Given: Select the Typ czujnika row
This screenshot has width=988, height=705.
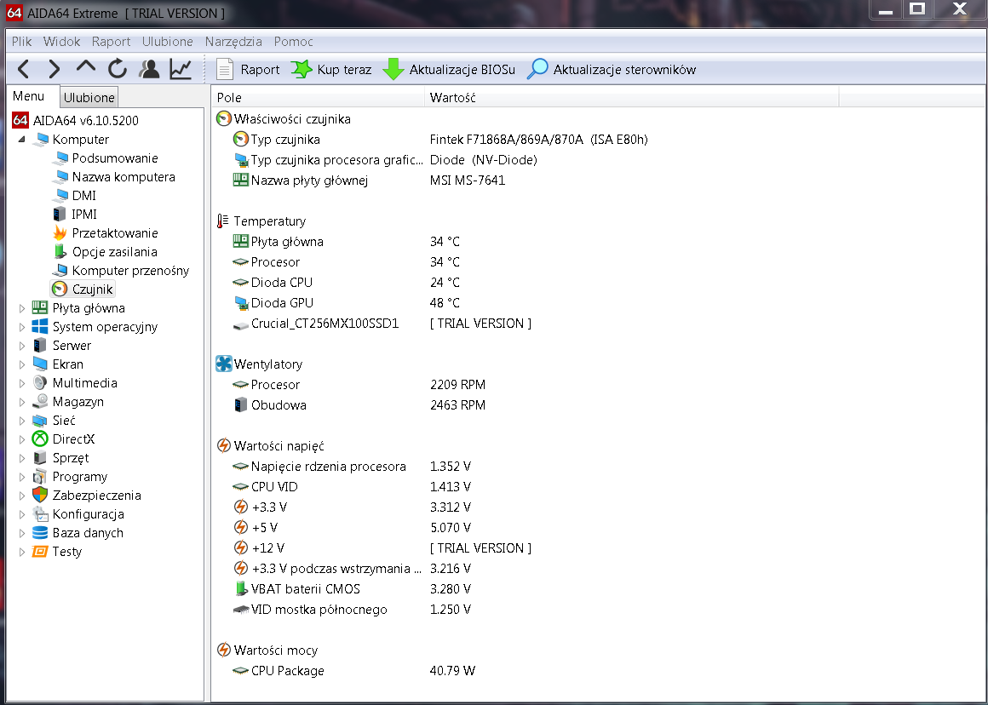Looking at the screenshot, I should pyautogui.click(x=439, y=140).
